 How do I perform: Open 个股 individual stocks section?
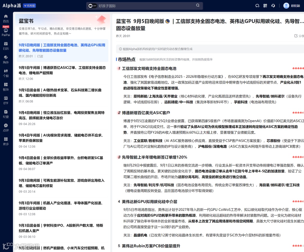point(6,73)
